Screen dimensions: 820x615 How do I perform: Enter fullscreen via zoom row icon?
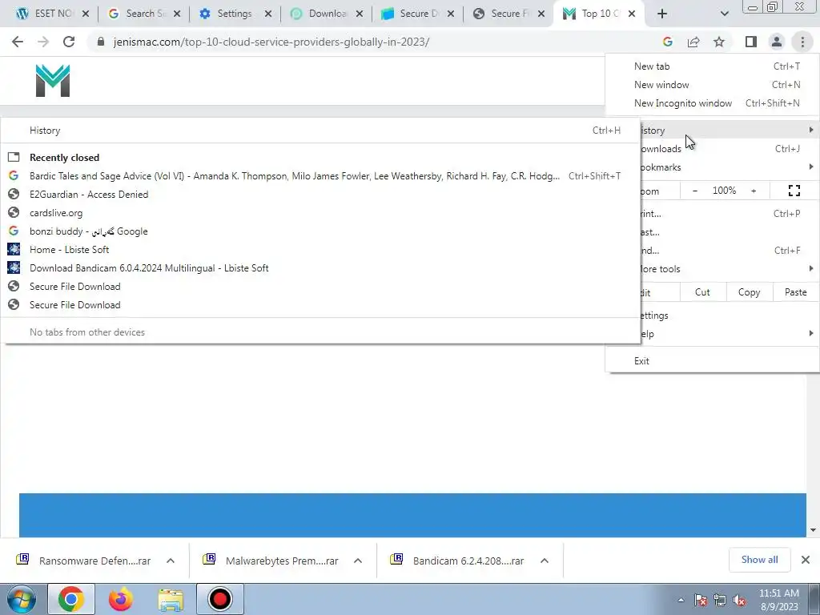click(794, 191)
